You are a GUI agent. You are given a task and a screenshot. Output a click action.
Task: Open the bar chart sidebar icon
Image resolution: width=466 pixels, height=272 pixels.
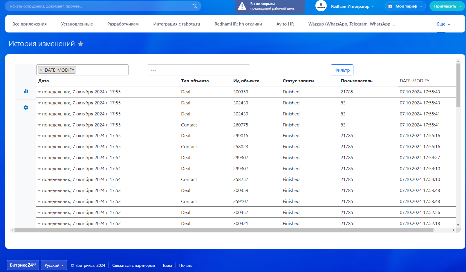click(26, 91)
